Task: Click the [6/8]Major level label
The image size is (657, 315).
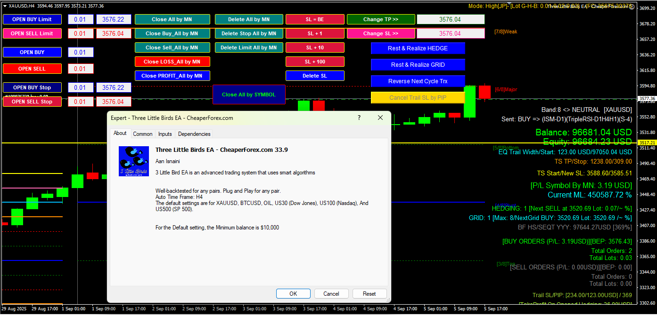Action: pos(506,89)
